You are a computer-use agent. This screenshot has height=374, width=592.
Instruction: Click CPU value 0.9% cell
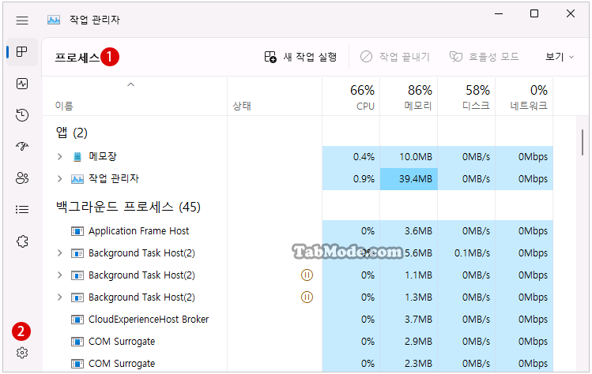tap(351, 179)
